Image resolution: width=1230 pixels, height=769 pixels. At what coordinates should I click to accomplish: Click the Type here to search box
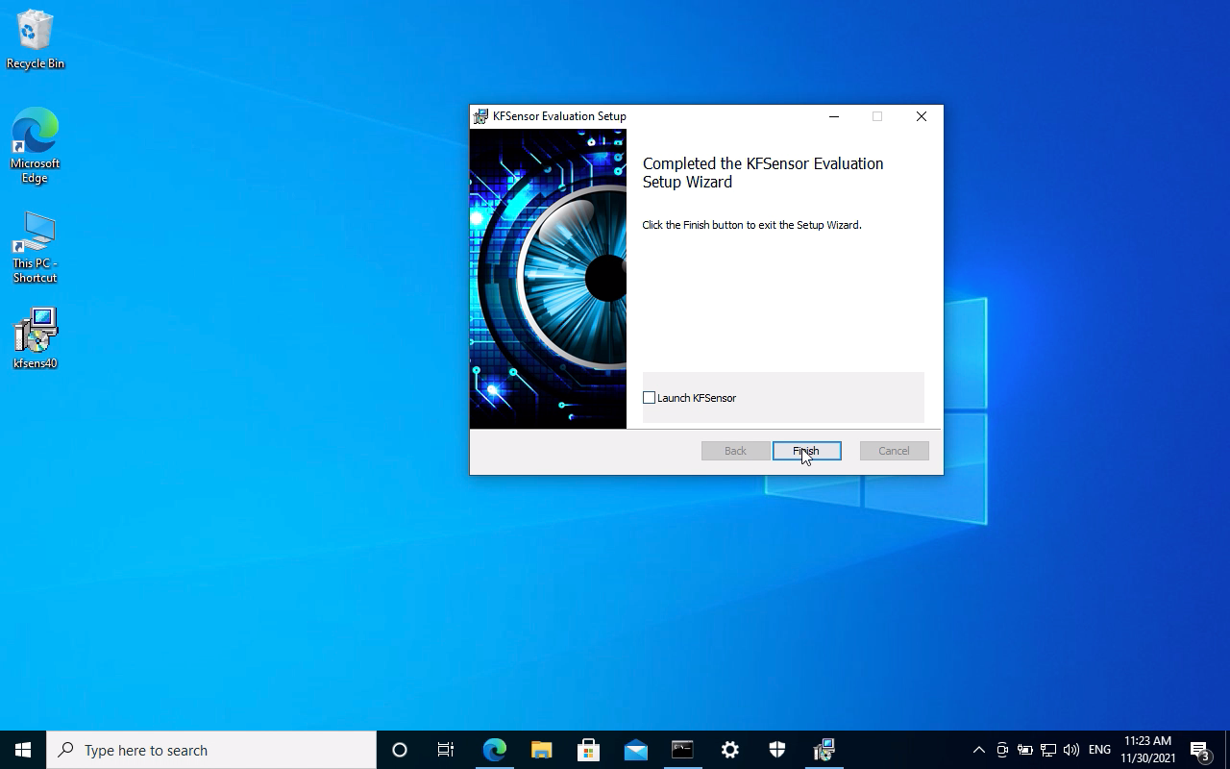coord(211,750)
